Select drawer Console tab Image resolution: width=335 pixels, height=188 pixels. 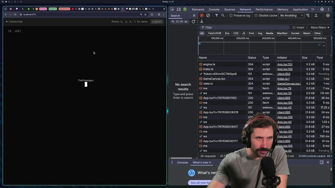pyautogui.click(x=182, y=162)
